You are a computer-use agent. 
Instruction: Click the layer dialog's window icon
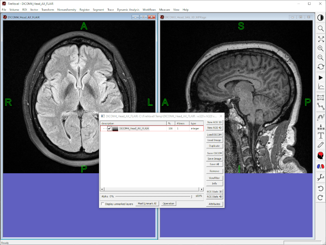coord(103,116)
